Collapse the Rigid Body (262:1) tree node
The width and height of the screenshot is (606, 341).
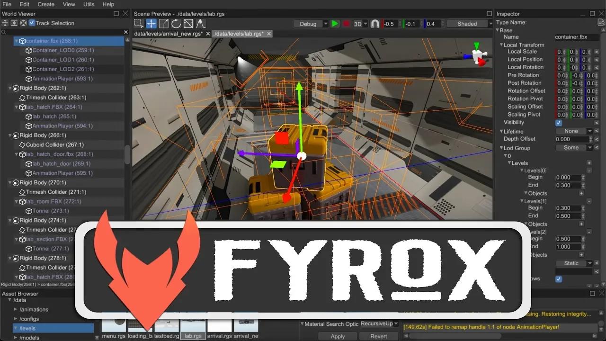point(10,88)
